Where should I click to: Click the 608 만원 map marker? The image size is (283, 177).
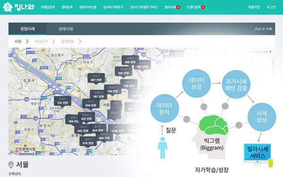(130, 61)
